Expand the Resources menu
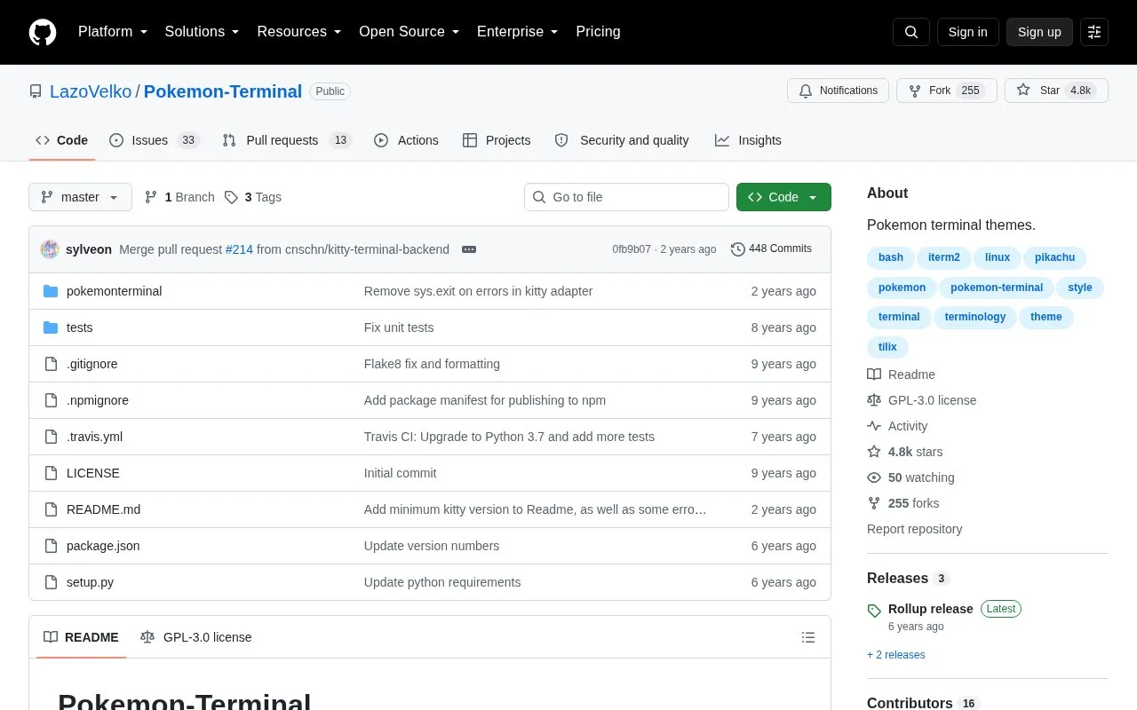Screen dimensions: 1137x710 click(x=299, y=32)
